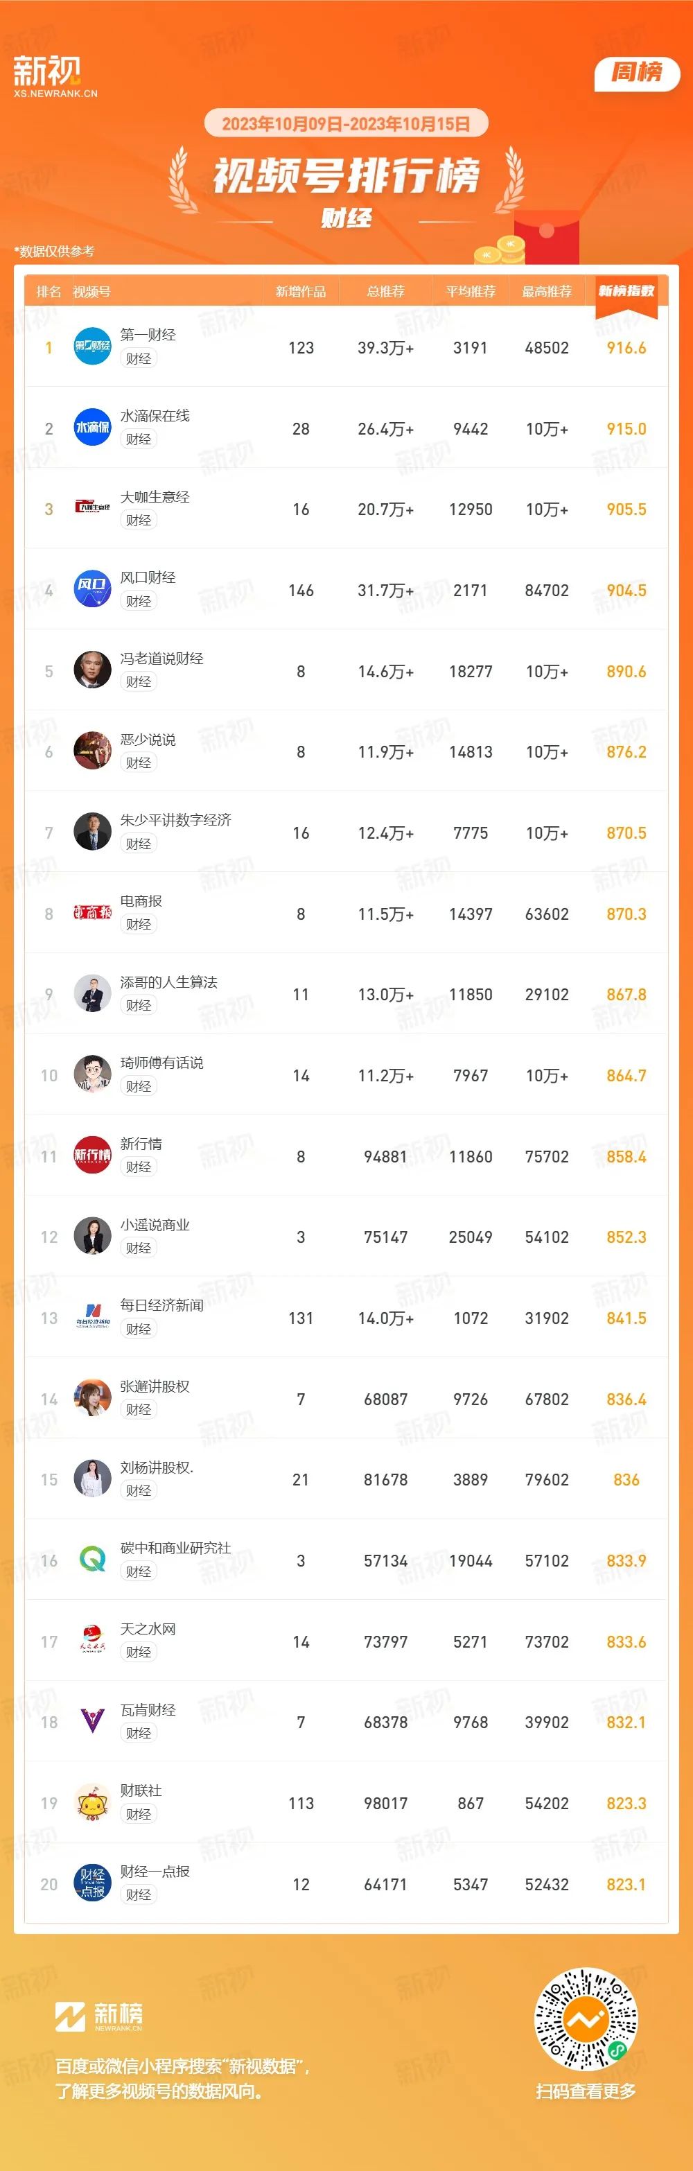693x2171 pixels.
Task: Click the 每日经济新闻 logo
Action: (93, 1317)
